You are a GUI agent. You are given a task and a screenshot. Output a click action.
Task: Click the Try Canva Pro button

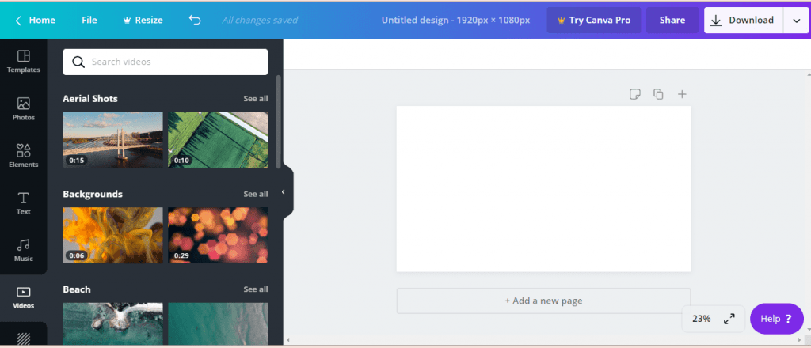[x=594, y=20]
